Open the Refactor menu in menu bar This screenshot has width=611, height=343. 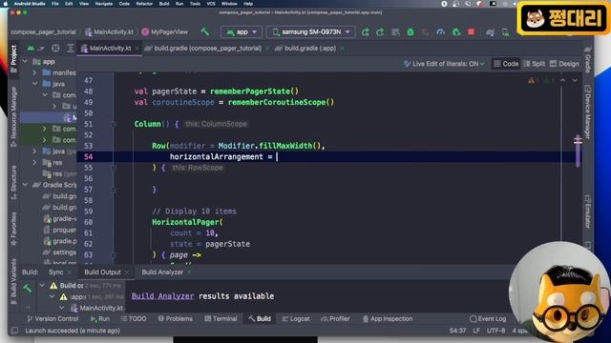pyautogui.click(x=144, y=4)
